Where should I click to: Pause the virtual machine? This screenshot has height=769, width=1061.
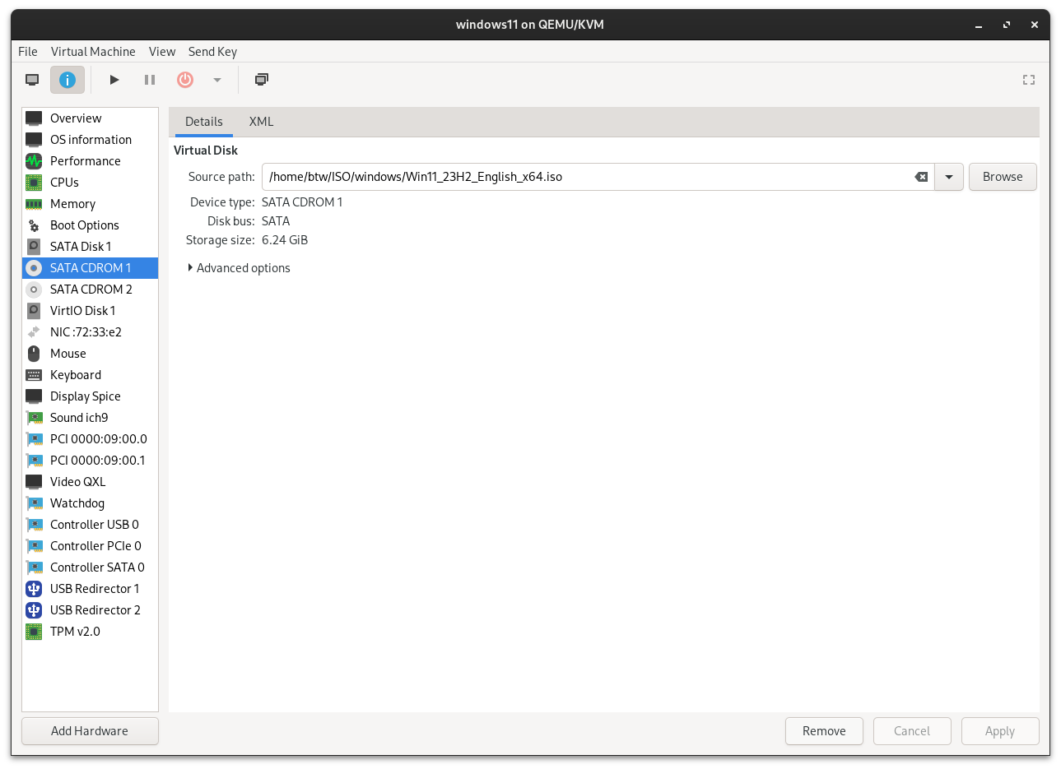point(150,80)
